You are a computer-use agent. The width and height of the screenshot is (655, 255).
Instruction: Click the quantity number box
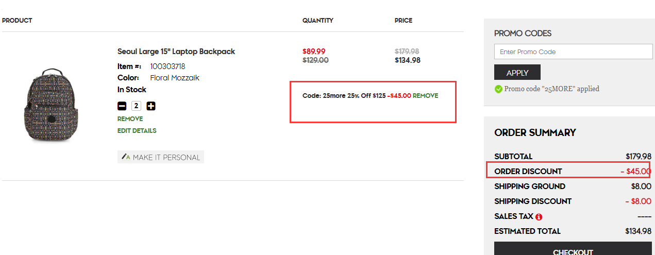tap(136, 106)
